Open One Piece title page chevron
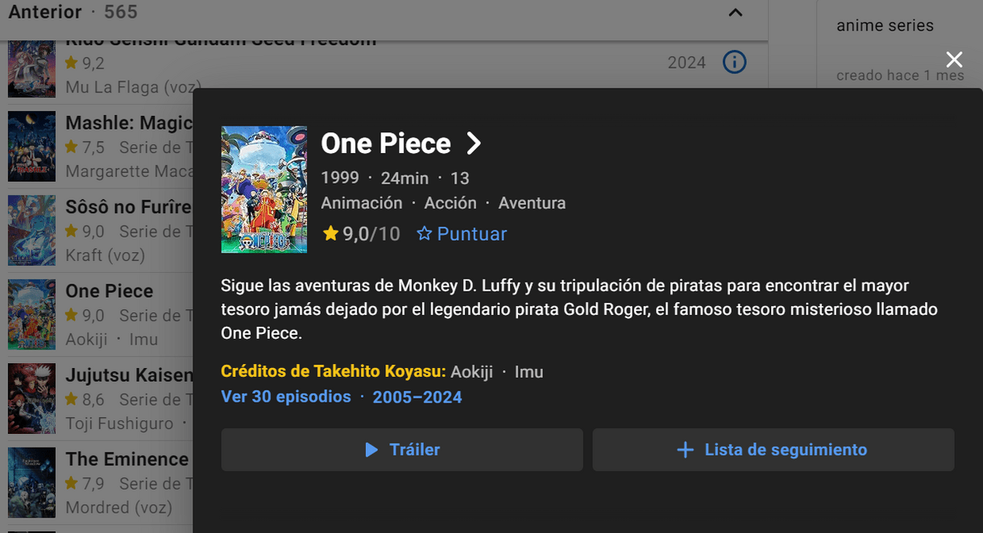This screenshot has width=983, height=533. pos(474,143)
